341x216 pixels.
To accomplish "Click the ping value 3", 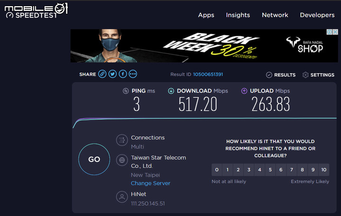I will click(x=136, y=104).
